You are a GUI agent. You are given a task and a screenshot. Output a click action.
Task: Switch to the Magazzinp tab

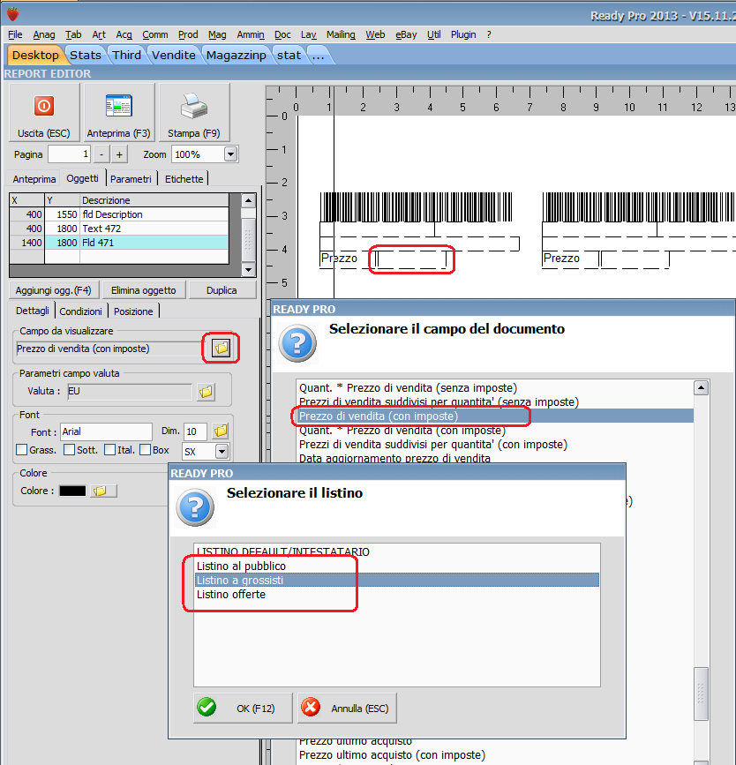[237, 55]
